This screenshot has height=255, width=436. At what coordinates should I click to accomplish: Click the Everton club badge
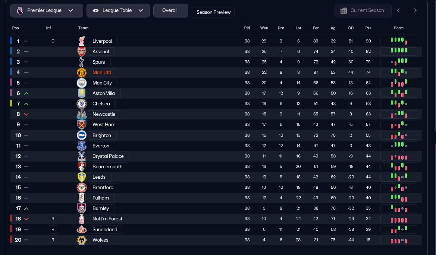click(81, 146)
